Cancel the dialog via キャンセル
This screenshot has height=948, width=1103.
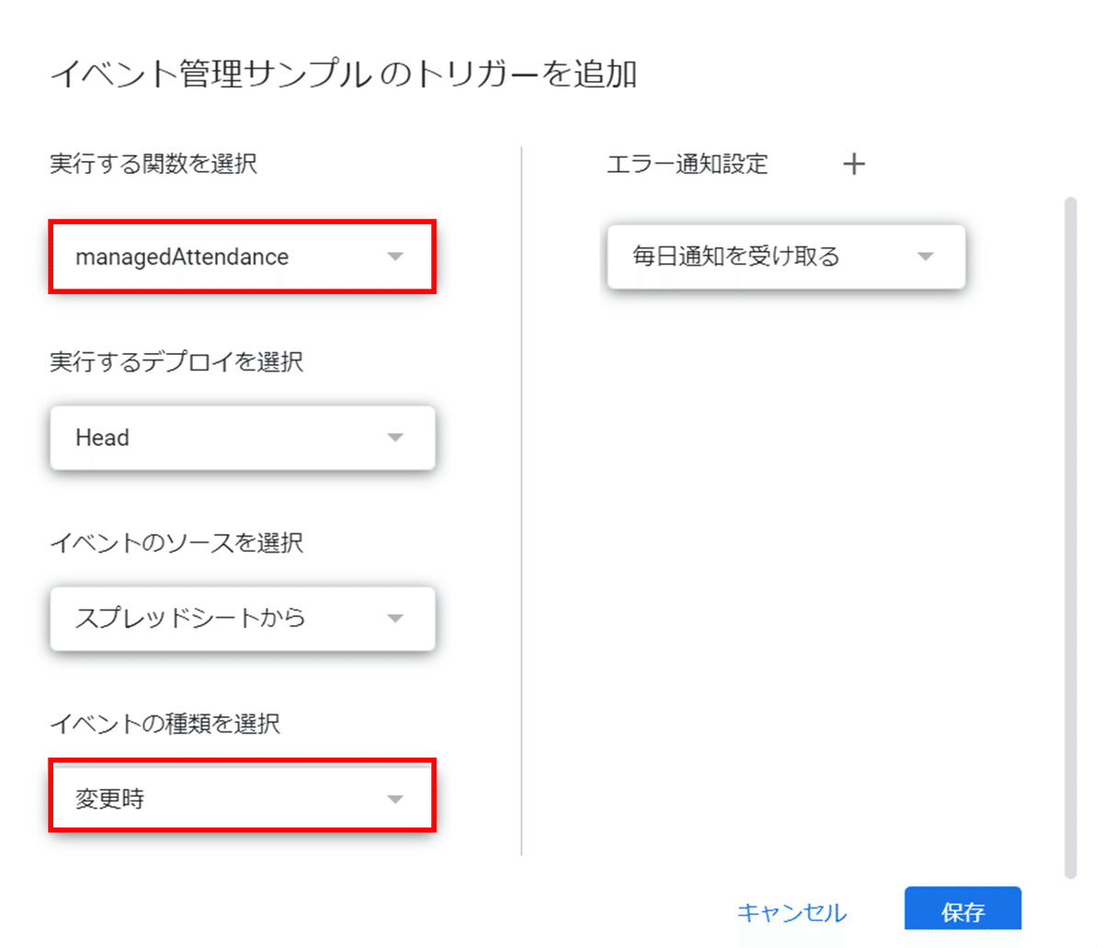tap(791, 912)
